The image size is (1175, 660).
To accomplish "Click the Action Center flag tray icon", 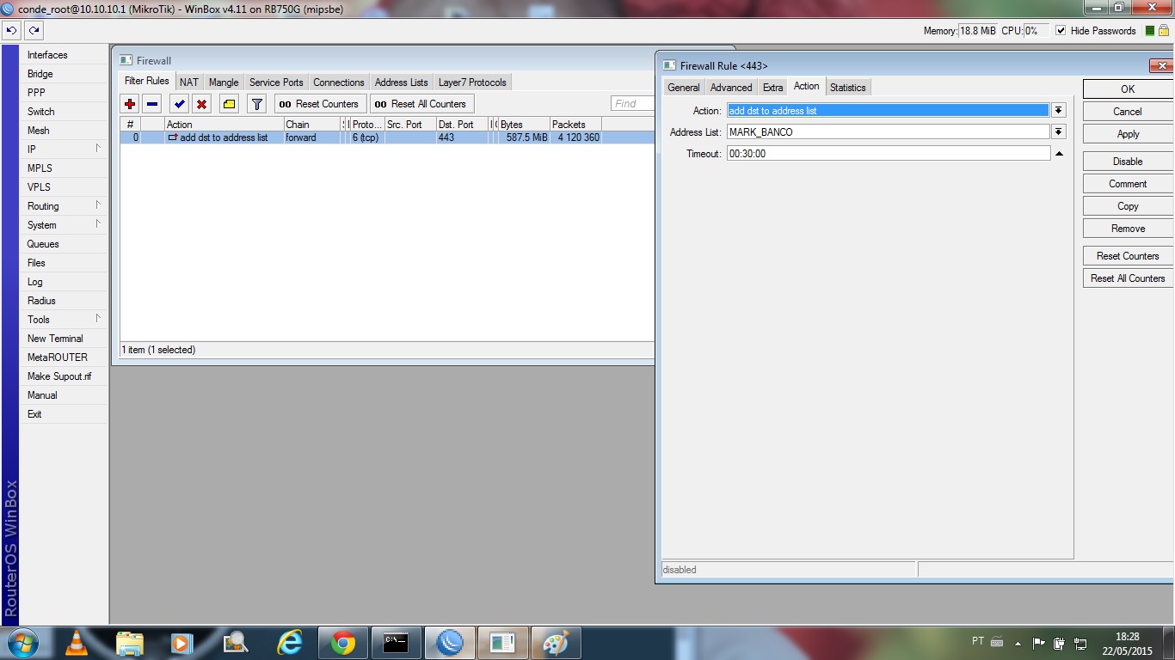I will tap(1039, 643).
